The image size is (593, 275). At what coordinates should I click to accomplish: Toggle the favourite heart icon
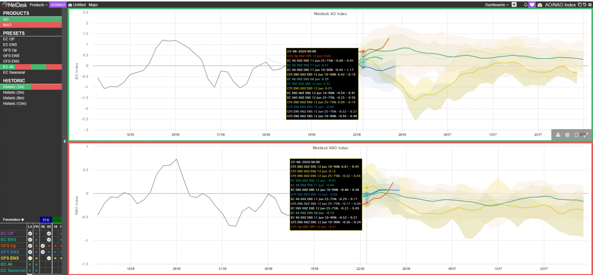(x=532, y=5)
